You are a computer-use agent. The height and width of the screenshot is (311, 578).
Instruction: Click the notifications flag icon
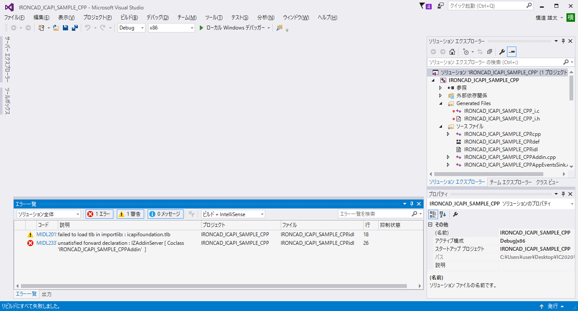pyautogui.click(x=423, y=6)
